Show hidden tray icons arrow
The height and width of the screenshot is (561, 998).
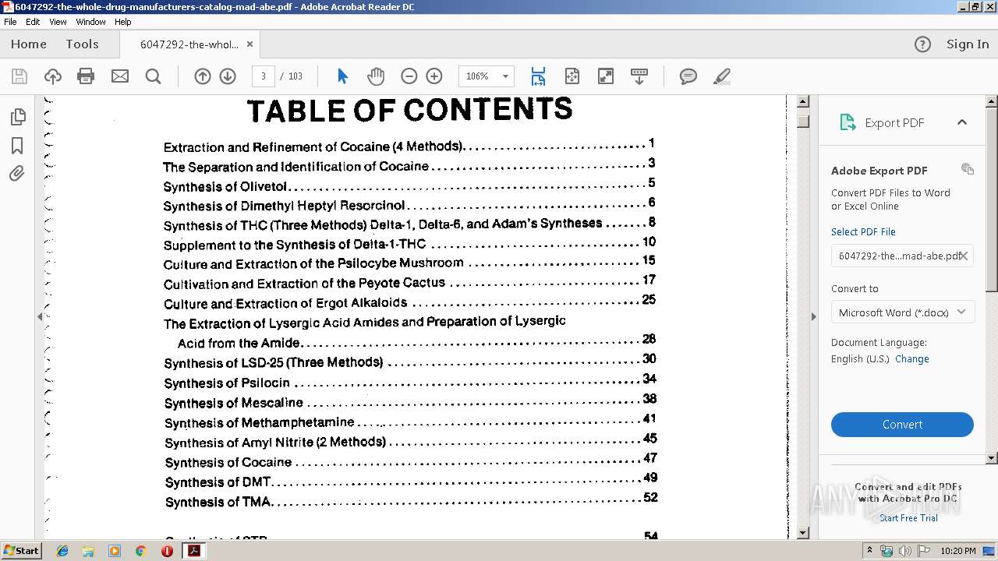[869, 551]
